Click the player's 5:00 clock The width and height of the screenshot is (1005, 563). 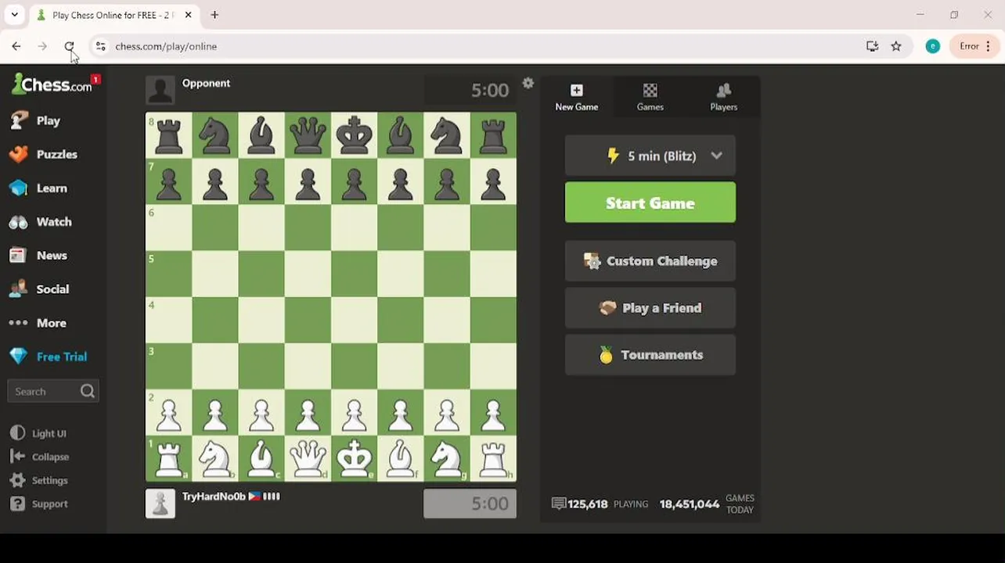click(x=470, y=504)
